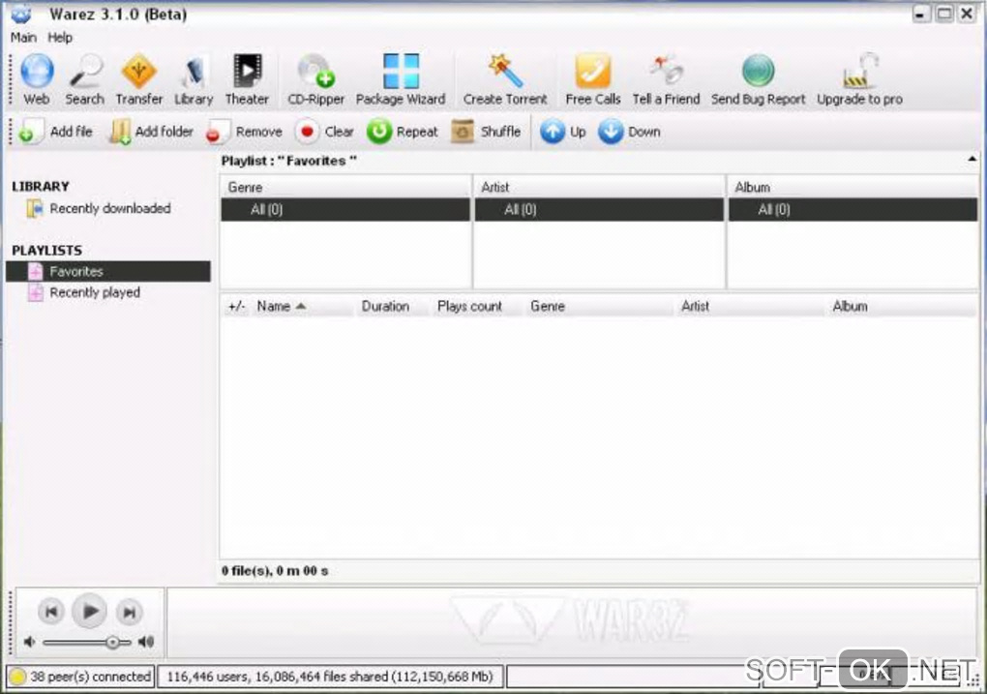Click Upgrade to pro

[859, 80]
